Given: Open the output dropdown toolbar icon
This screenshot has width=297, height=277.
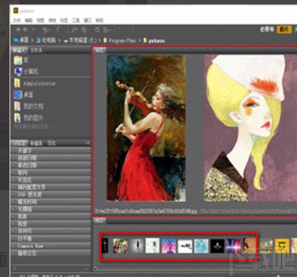Looking at the screenshot, I should (x=108, y=30).
